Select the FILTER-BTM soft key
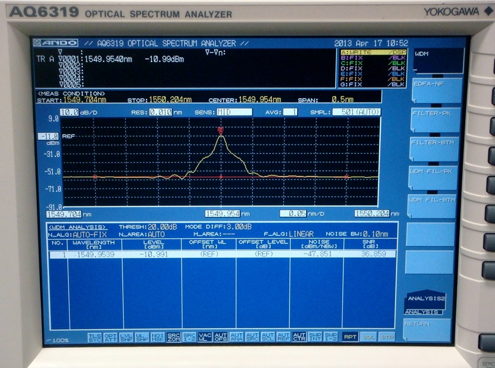This screenshot has width=495, height=368. click(x=434, y=149)
